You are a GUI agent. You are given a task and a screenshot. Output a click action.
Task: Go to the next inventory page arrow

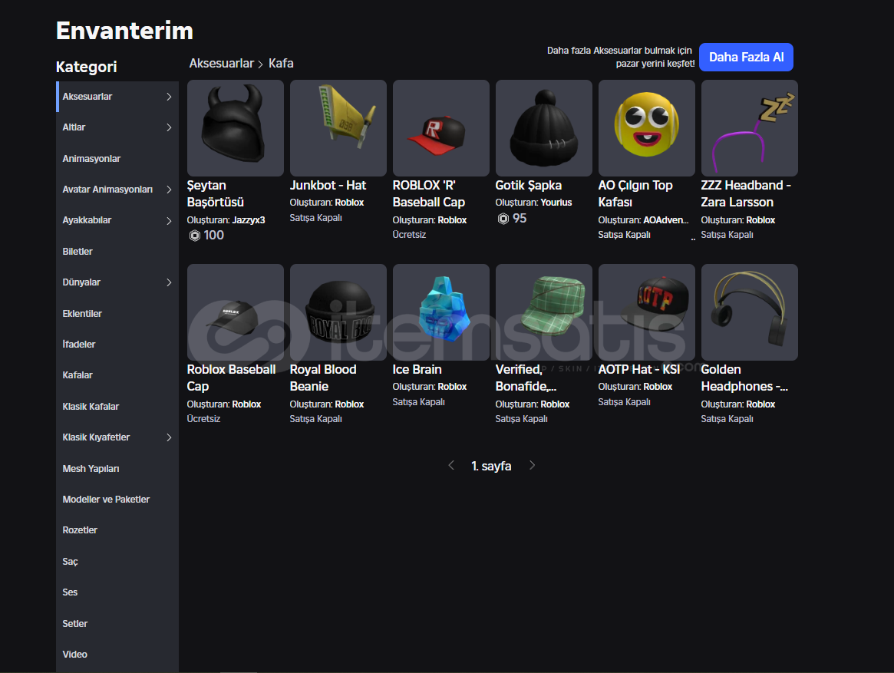(x=532, y=465)
